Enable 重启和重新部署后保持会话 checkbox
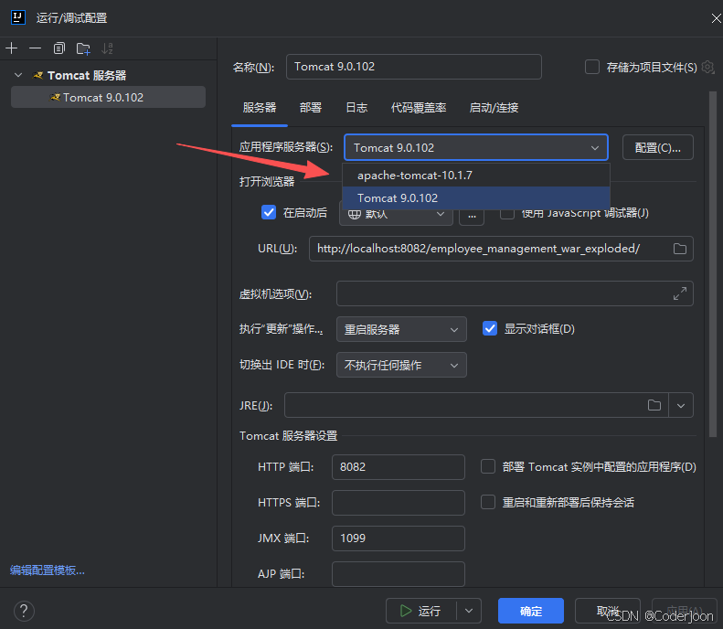723x629 pixels. 488,502
